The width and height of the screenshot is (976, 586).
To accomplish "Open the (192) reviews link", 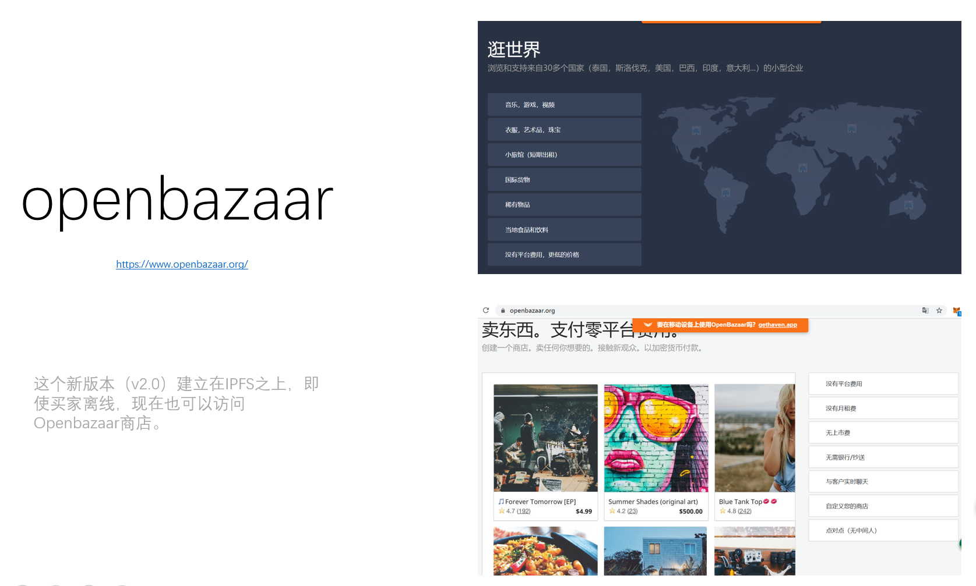I will coord(523,512).
